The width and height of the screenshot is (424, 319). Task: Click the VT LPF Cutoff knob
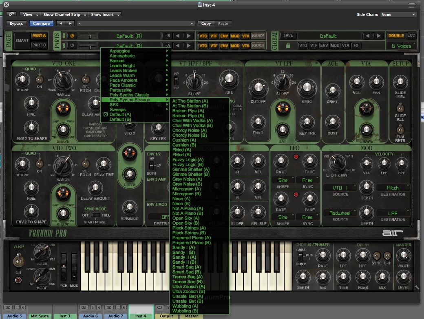click(x=258, y=87)
